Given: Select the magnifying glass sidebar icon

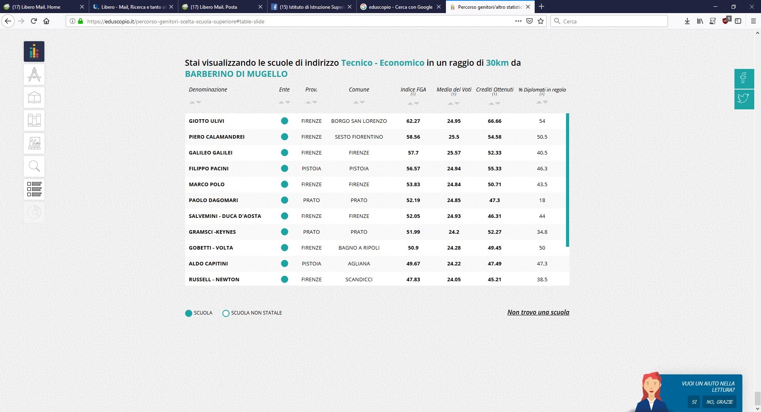Looking at the screenshot, I should [34, 166].
